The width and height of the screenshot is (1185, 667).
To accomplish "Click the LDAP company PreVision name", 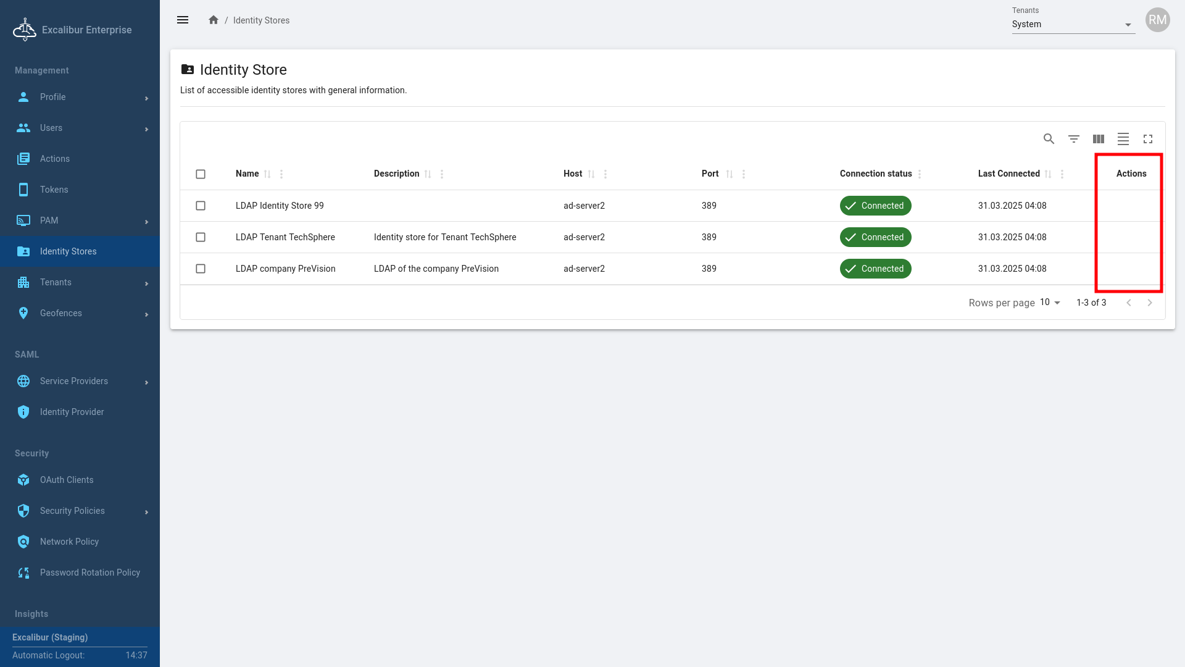I will tap(285, 269).
